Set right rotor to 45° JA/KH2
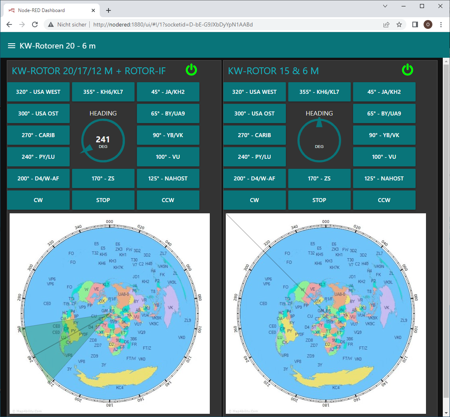Image resolution: width=450 pixels, height=417 pixels. 384,92
